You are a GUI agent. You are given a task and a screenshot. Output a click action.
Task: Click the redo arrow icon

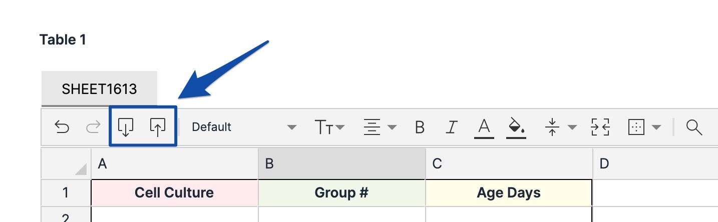(93, 127)
